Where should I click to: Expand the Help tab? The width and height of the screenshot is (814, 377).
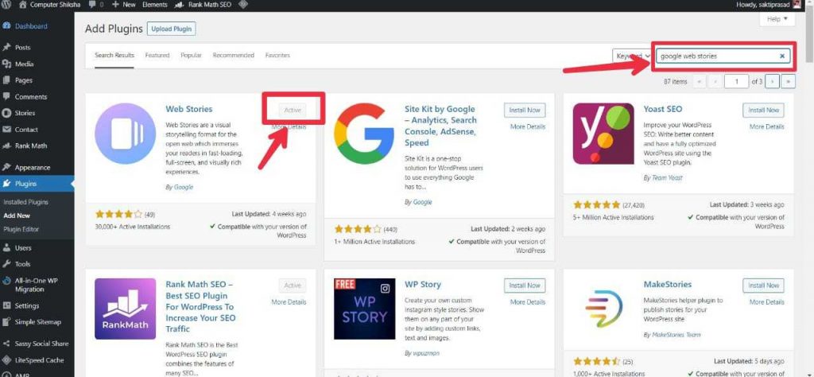[777, 19]
